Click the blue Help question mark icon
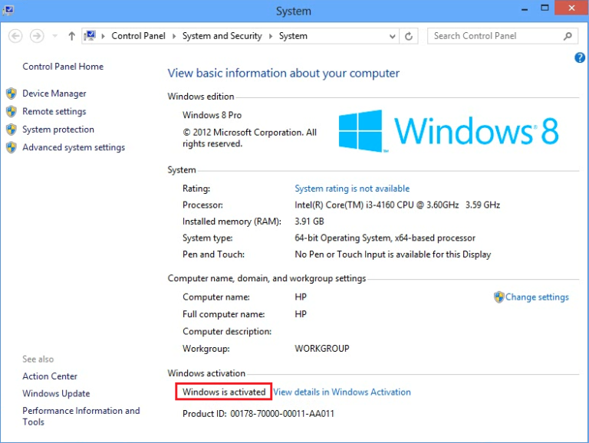 580,58
